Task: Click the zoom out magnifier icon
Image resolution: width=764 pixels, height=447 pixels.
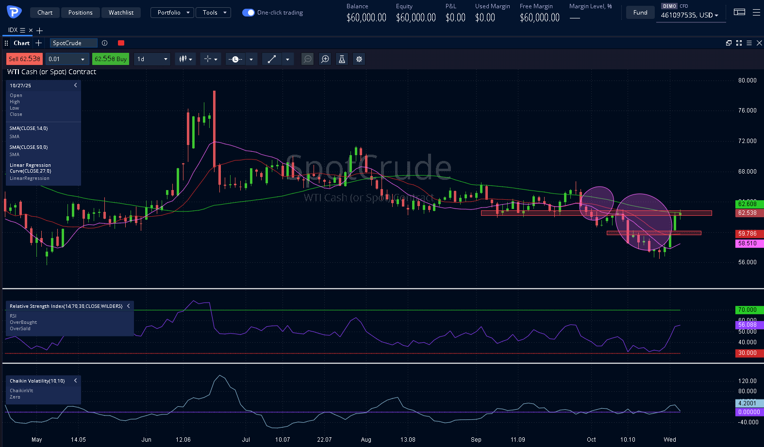Action: click(x=308, y=59)
